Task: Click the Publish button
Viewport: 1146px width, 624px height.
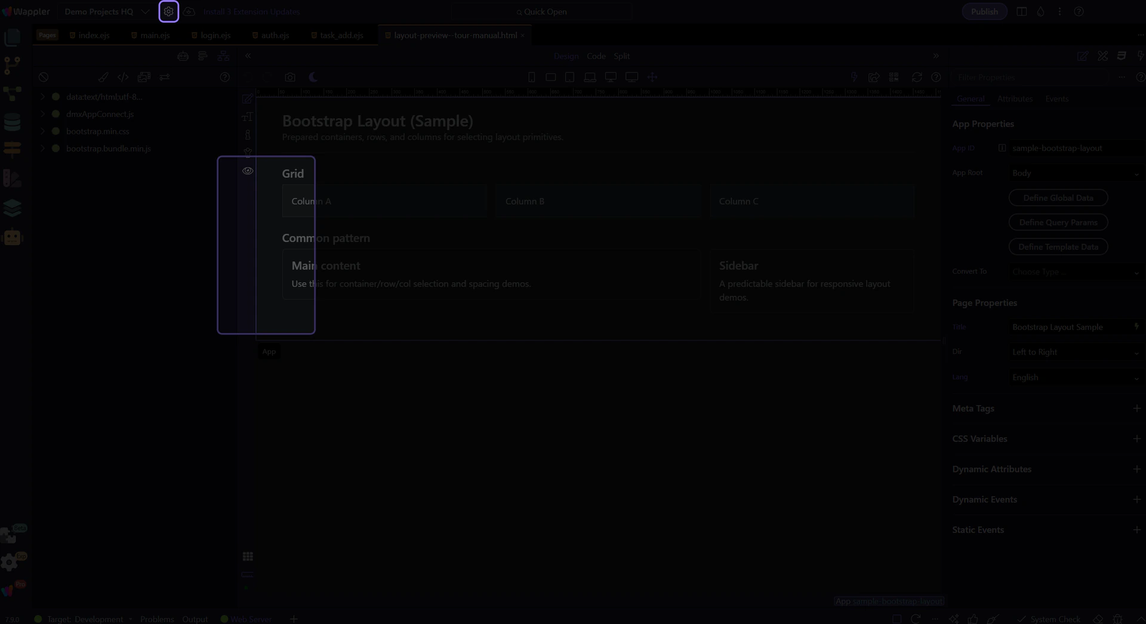Action: coord(984,12)
